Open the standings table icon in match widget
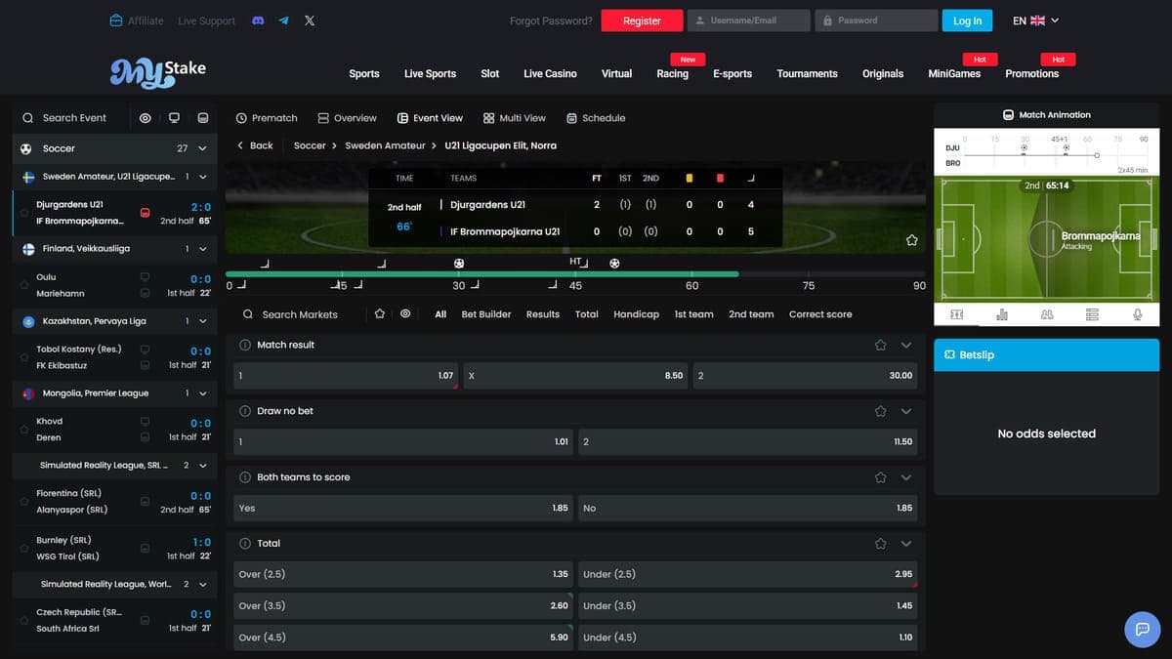Screen dimensions: 1172x659 [1092, 314]
